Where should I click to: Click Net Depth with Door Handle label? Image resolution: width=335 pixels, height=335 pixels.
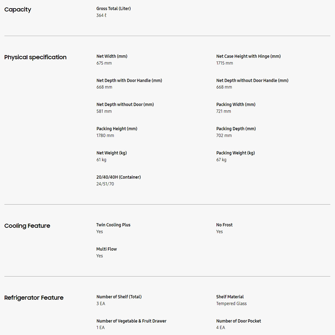point(129,81)
